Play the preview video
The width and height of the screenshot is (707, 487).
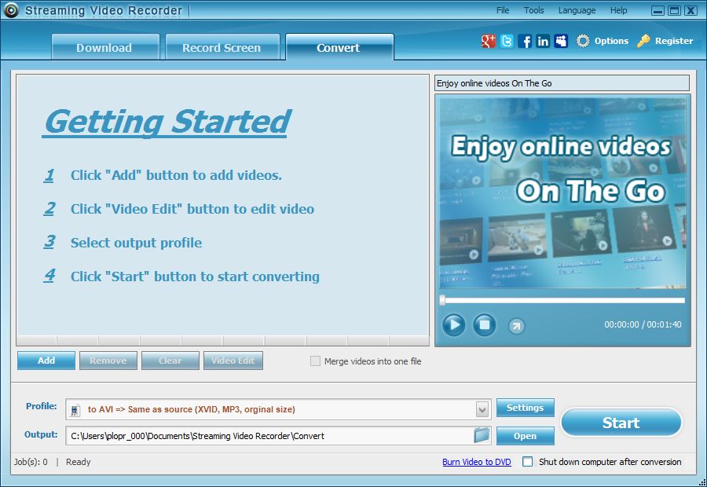pyautogui.click(x=453, y=325)
